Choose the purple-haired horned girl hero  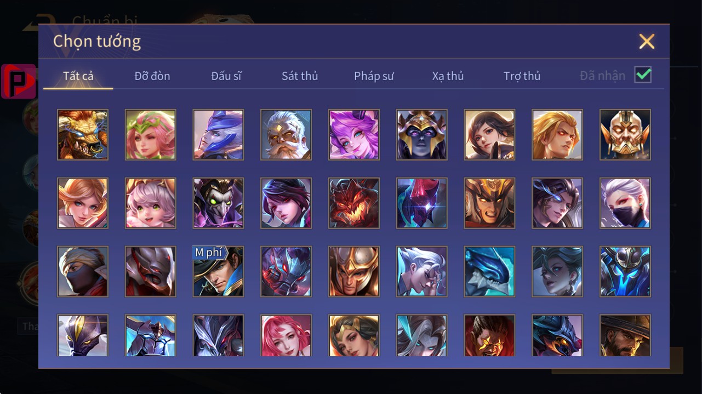[x=354, y=134]
